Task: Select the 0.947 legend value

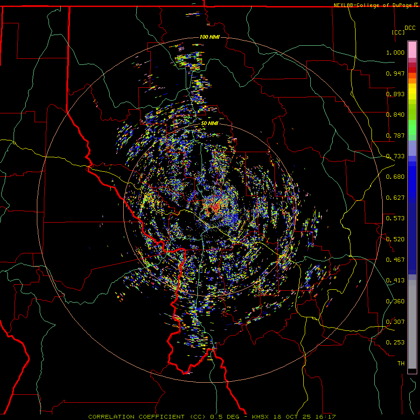Action: click(x=395, y=73)
